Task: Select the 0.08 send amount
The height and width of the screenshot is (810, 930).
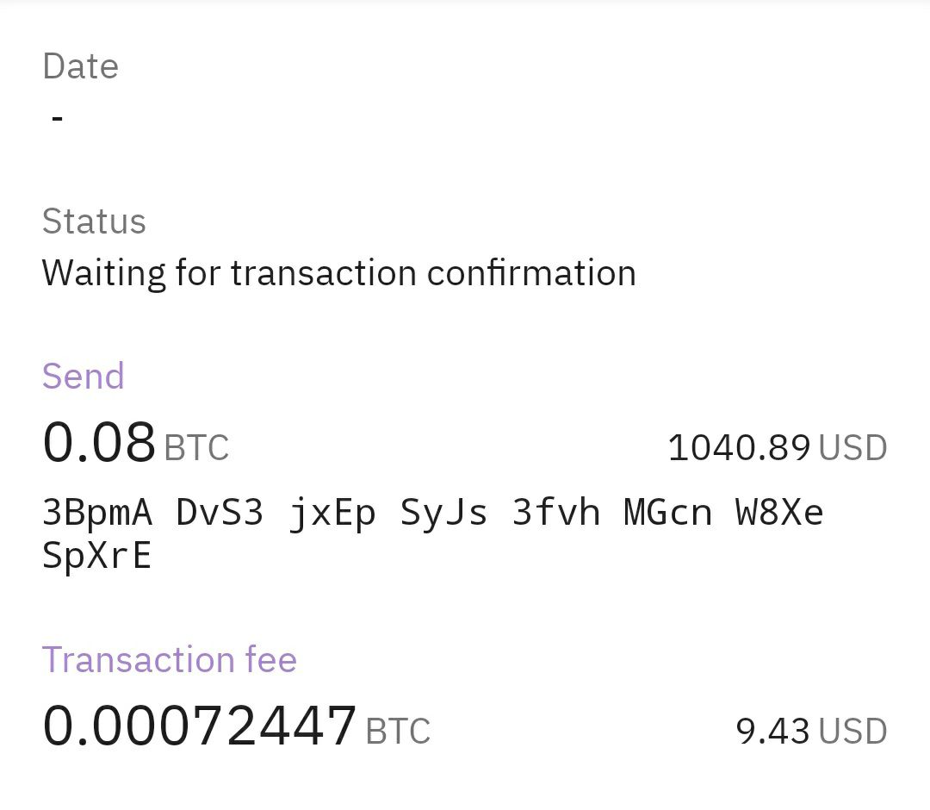Action: point(98,442)
